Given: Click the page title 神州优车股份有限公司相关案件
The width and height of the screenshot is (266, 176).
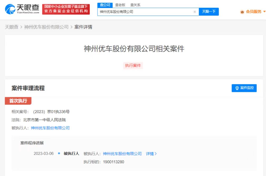Looking at the screenshot, I should pyautogui.click(x=134, y=49).
